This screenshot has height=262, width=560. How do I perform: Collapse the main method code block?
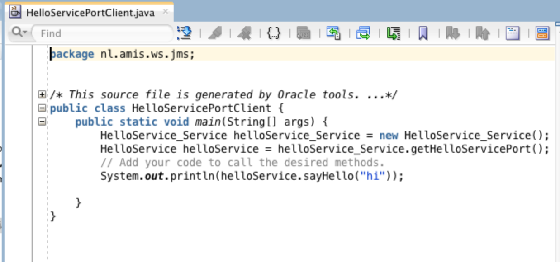click(41, 122)
